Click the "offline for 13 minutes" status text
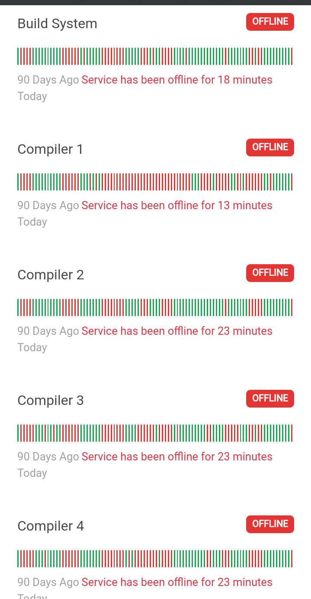The image size is (311, 599). (177, 206)
